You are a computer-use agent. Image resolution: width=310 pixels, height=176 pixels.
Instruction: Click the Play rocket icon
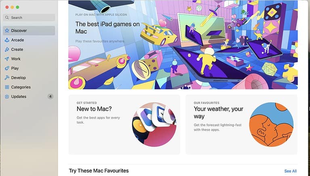pos(7,68)
